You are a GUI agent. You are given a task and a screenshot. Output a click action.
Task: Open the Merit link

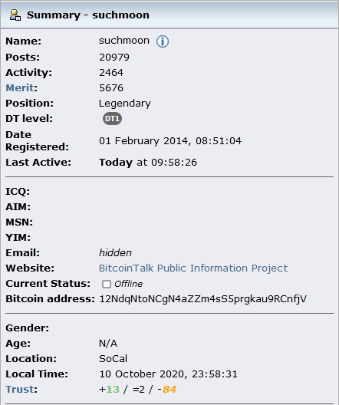coord(20,87)
